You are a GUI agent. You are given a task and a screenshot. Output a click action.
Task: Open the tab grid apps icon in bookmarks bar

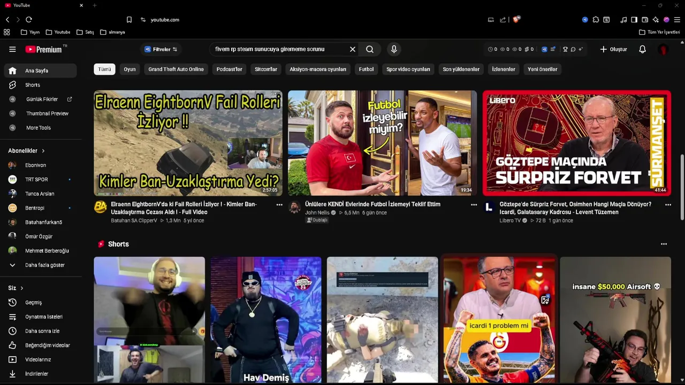pos(7,32)
